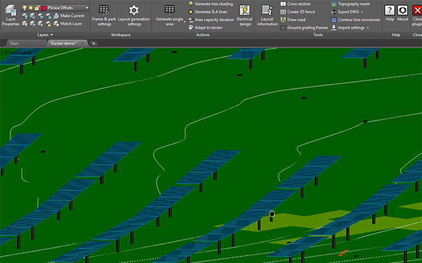Open Electrical design tool
The height and width of the screenshot is (263, 422).
click(244, 15)
